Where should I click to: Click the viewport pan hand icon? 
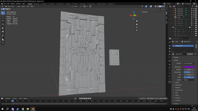pyautogui.click(x=137, y=24)
